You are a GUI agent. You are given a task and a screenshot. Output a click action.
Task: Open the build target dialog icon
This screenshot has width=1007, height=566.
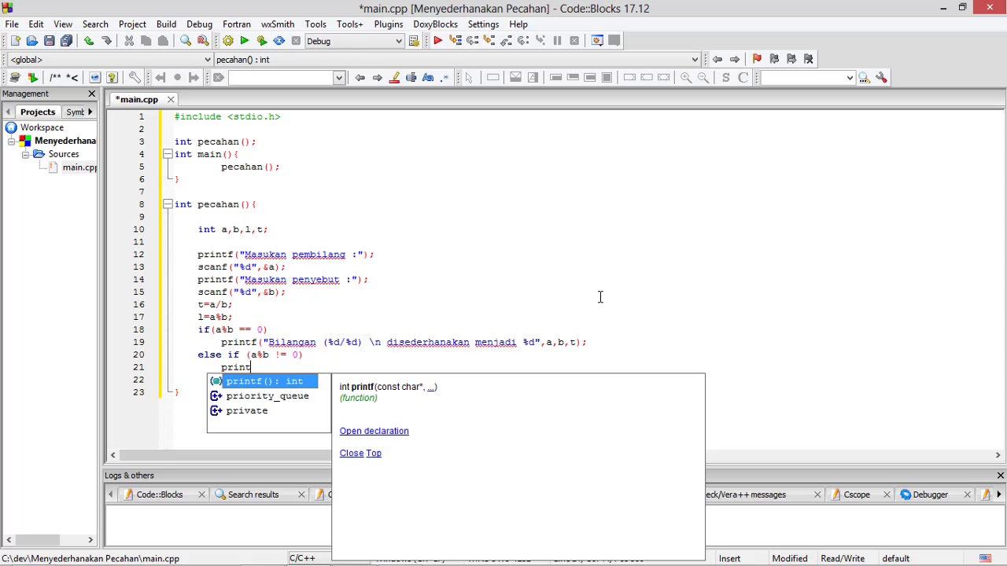pyautogui.click(x=415, y=41)
